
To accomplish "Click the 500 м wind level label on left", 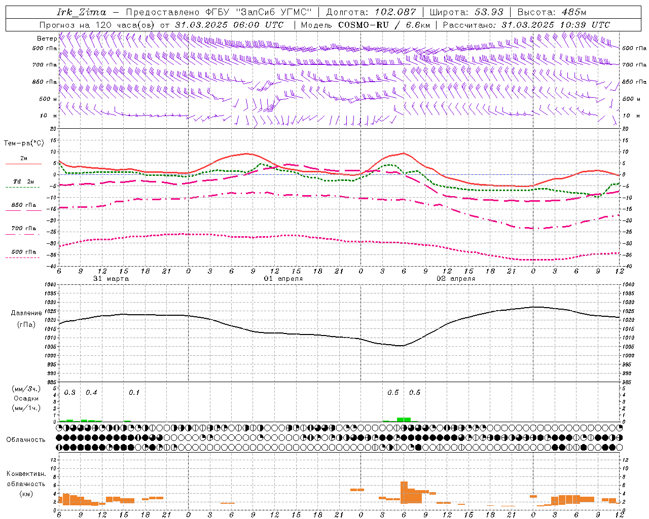I will tap(48, 99).
